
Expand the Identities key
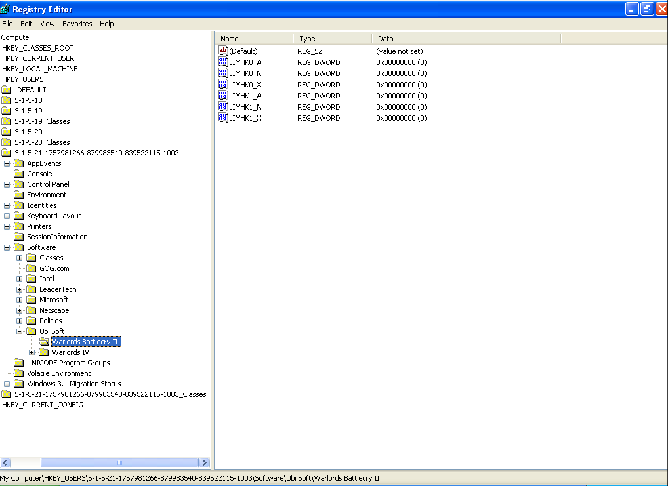[7, 205]
